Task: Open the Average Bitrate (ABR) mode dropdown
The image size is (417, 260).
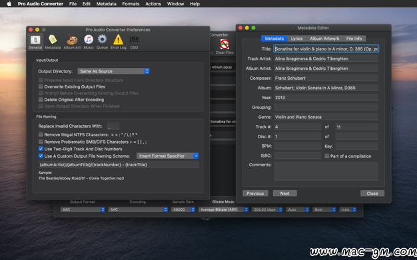Action: [x=223, y=209]
